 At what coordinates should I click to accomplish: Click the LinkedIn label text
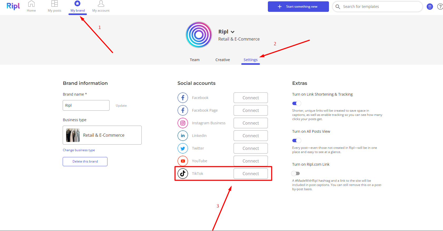tap(199, 136)
